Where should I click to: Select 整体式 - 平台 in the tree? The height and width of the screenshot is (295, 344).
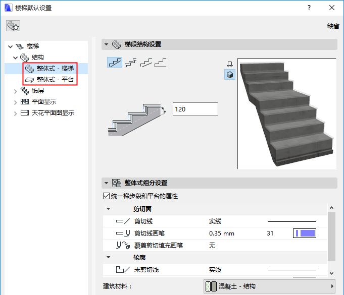pyautogui.click(x=55, y=79)
